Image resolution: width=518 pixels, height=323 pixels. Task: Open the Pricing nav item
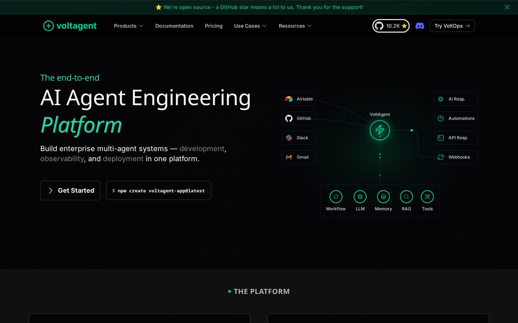(x=214, y=26)
